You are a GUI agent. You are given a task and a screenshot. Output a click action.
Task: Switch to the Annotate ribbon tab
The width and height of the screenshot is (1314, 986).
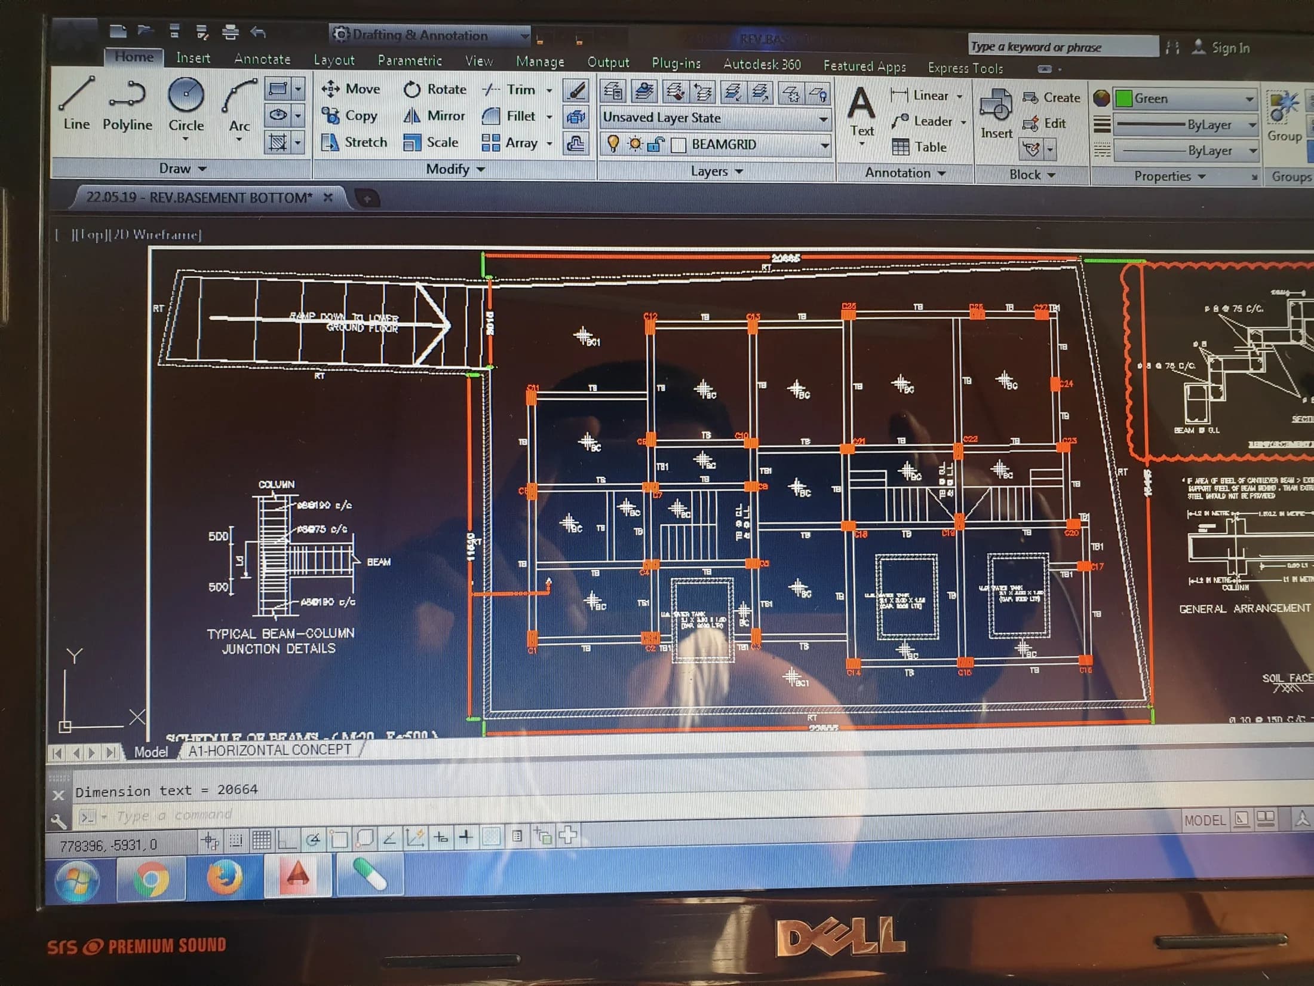pyautogui.click(x=262, y=59)
